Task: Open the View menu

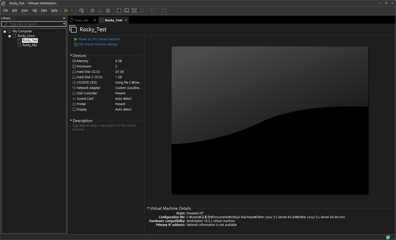Action: (25, 11)
